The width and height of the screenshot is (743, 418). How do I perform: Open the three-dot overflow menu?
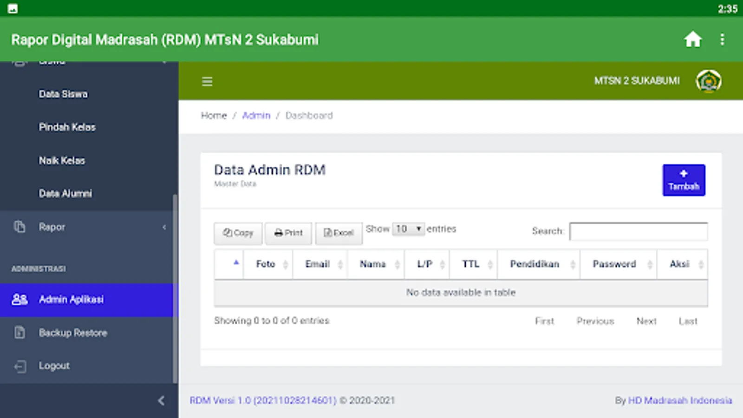(722, 39)
